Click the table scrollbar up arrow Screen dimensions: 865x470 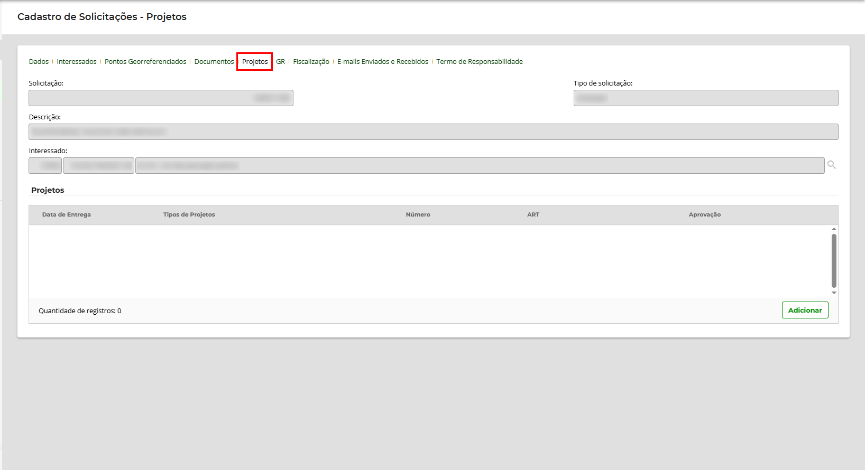pos(834,229)
